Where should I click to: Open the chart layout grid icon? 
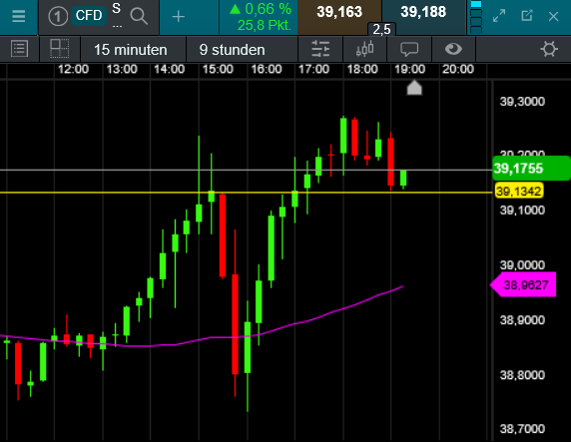pyautogui.click(x=59, y=49)
